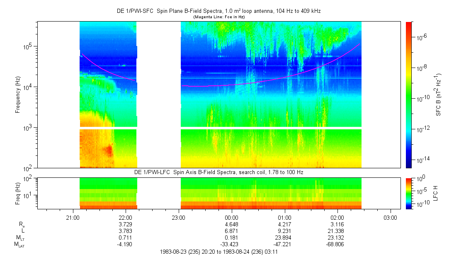Click the Frequency (Hz) y-axis label
The width and height of the screenshot is (449, 257).
point(18,95)
